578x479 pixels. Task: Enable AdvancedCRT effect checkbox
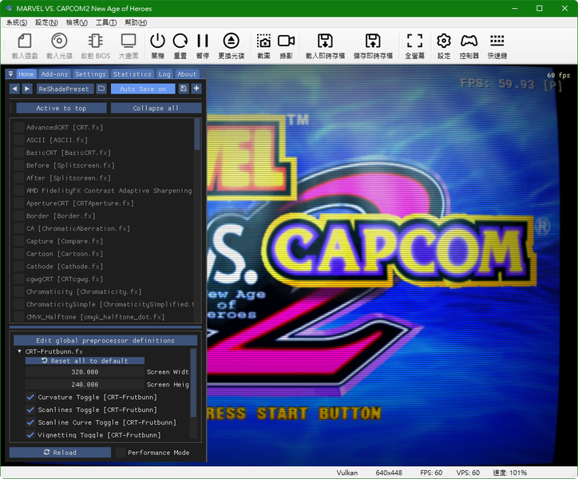[19, 127]
